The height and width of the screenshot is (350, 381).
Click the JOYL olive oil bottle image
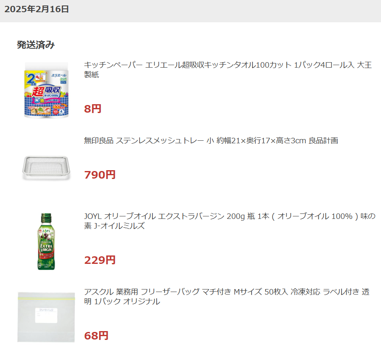46,241
